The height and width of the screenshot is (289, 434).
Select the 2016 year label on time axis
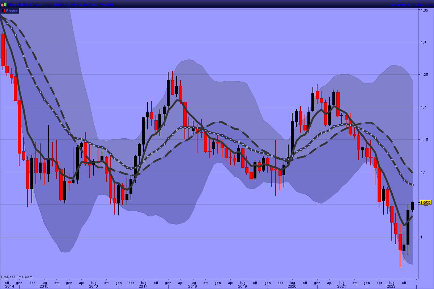[93, 286]
